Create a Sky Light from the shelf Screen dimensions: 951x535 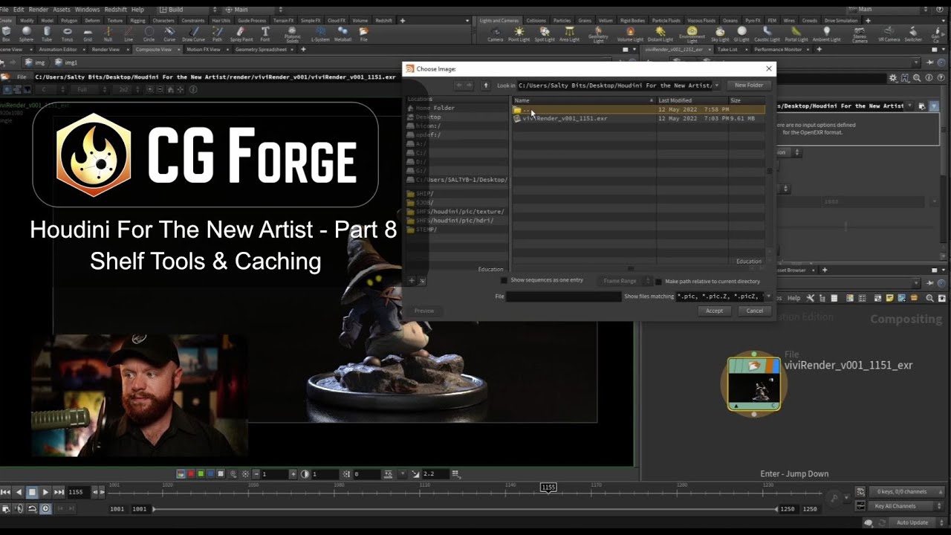coord(720,34)
